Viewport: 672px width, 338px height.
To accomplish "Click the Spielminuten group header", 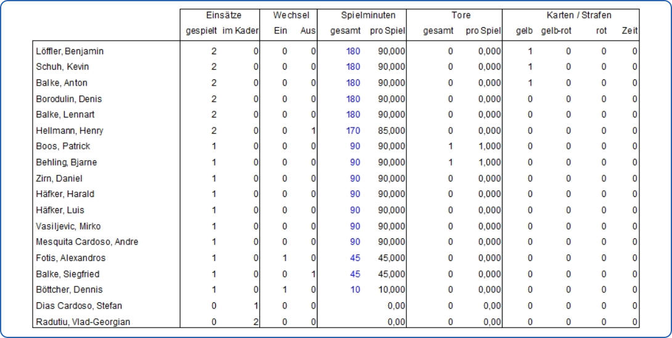I will point(368,15).
